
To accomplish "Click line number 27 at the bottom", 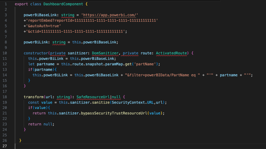I will 5,146.
